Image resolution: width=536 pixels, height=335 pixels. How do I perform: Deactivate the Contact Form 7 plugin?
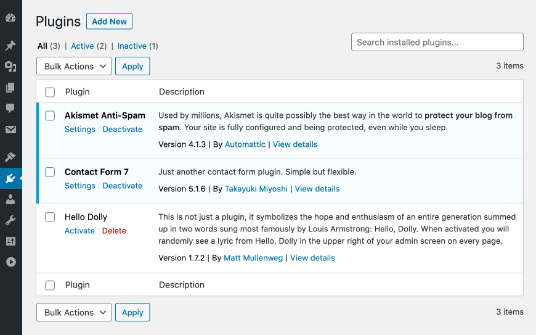pos(123,186)
